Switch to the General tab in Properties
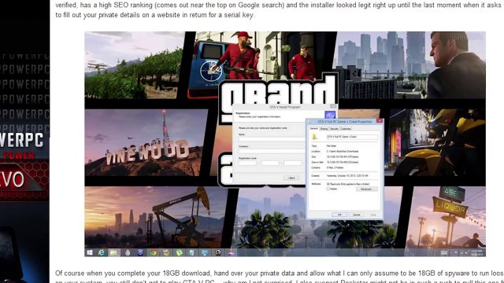 313,129
